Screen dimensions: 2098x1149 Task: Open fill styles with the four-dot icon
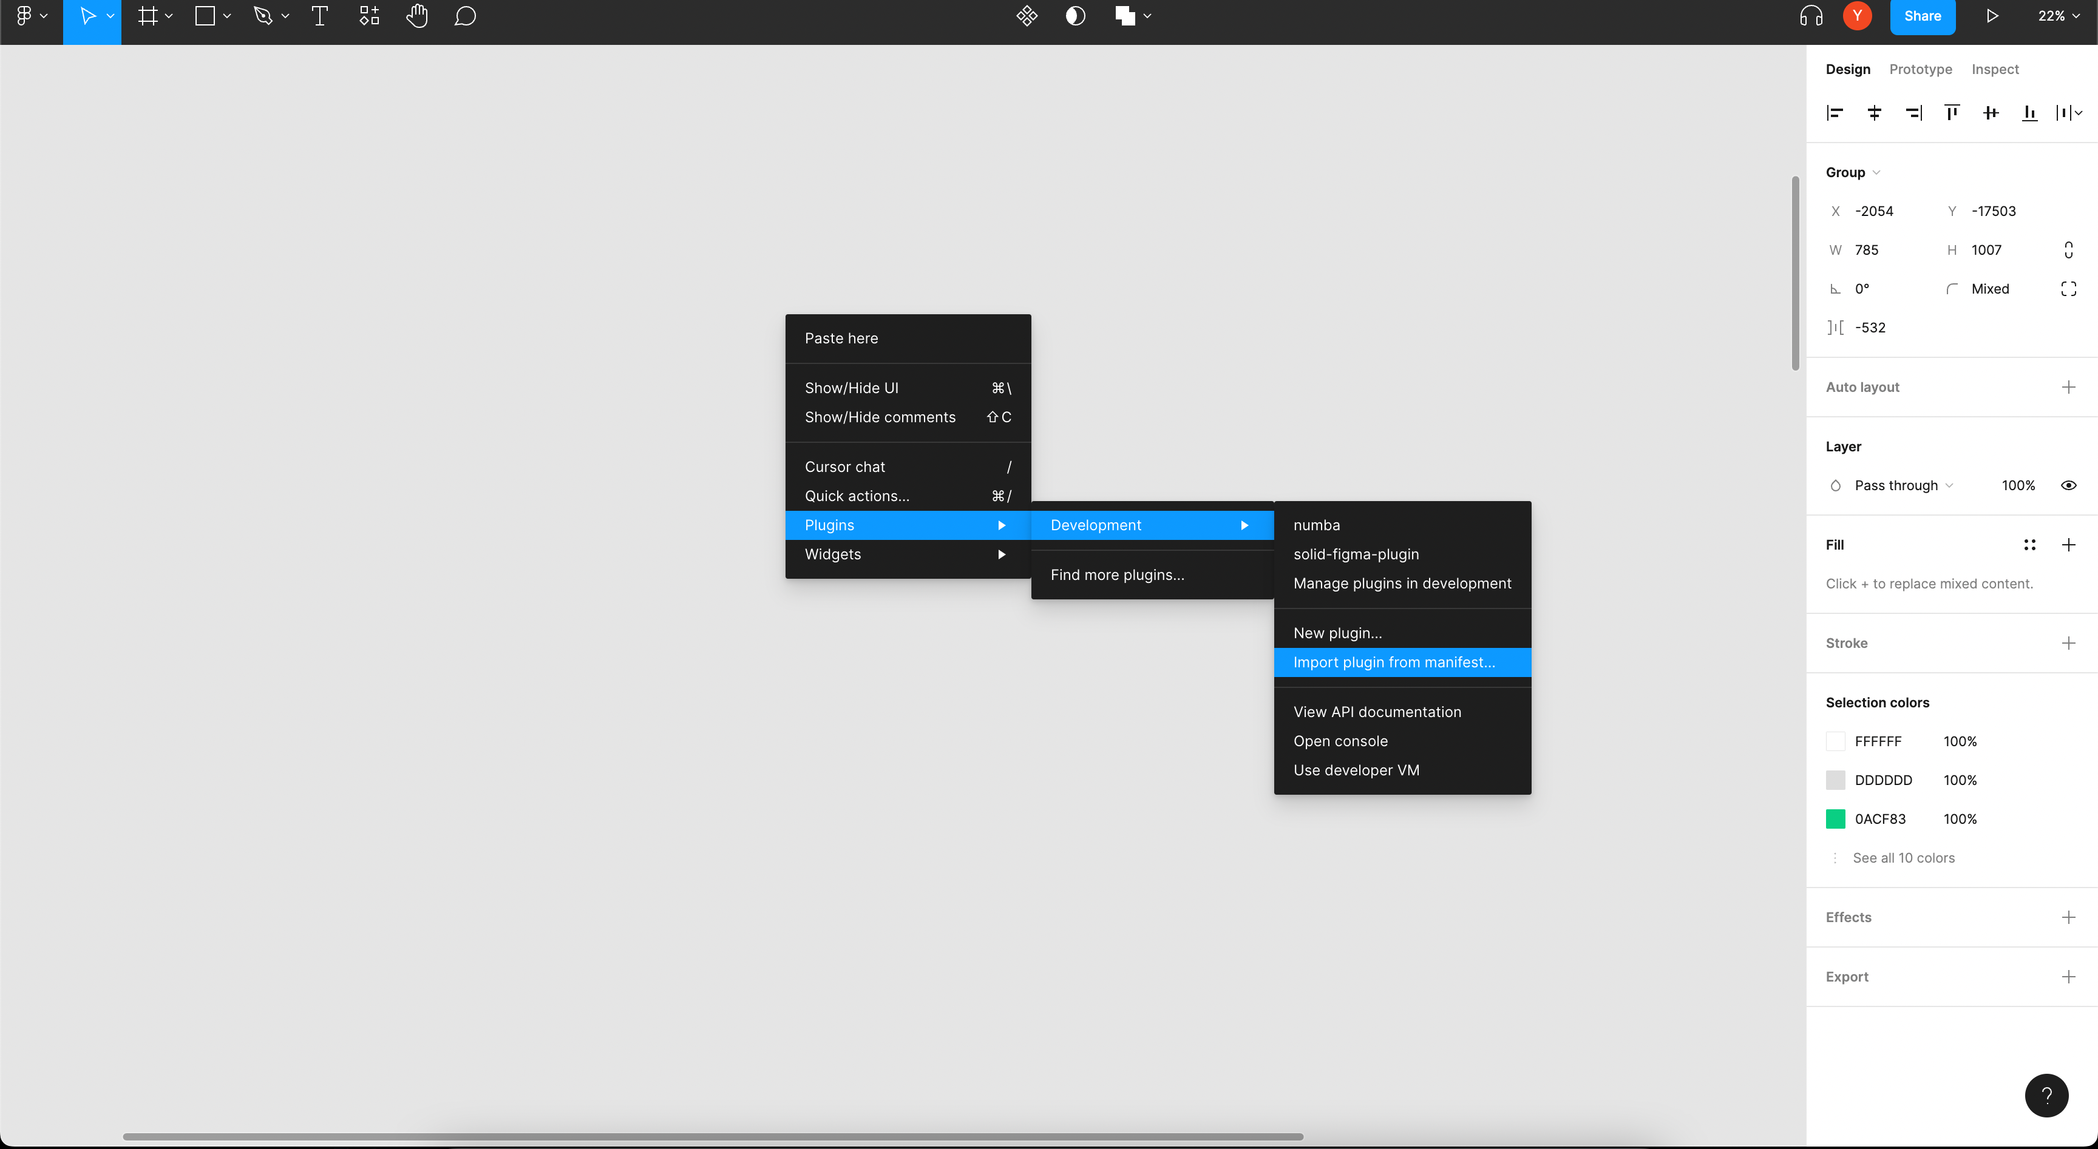coord(2029,544)
